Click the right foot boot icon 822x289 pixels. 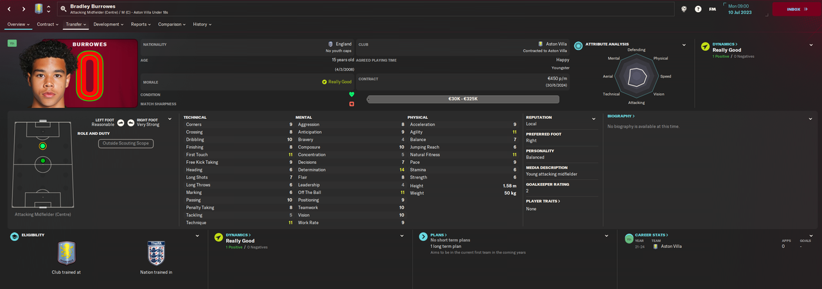131,122
